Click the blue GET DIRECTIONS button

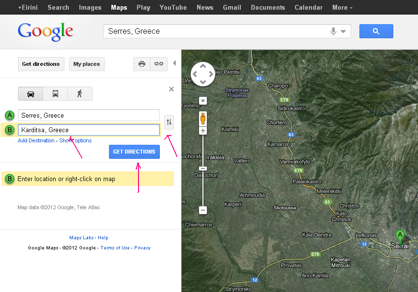point(134,152)
